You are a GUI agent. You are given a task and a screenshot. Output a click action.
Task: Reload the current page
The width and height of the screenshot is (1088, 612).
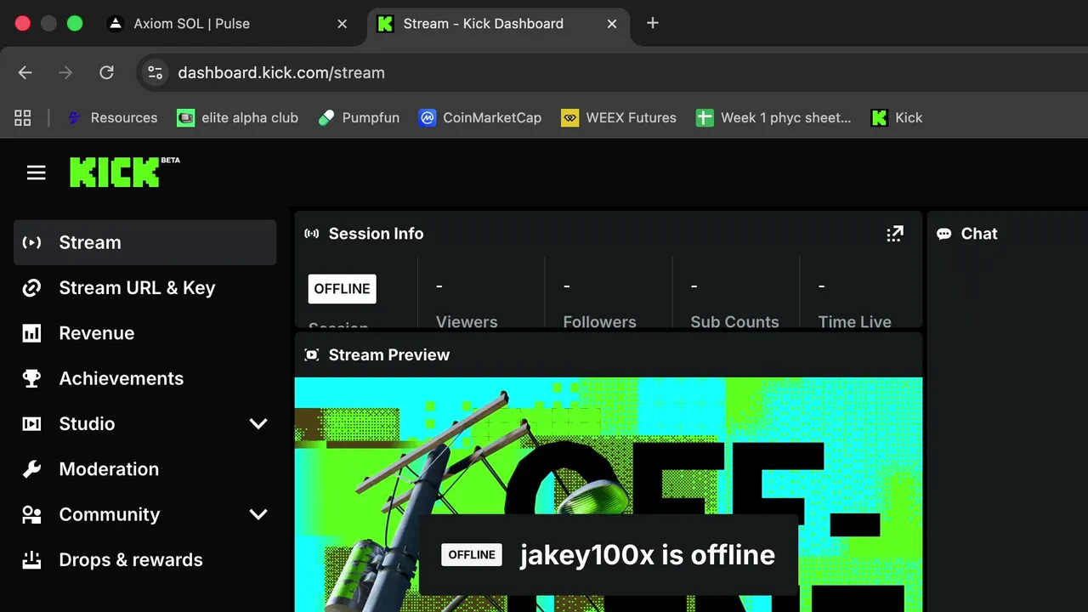coord(106,73)
